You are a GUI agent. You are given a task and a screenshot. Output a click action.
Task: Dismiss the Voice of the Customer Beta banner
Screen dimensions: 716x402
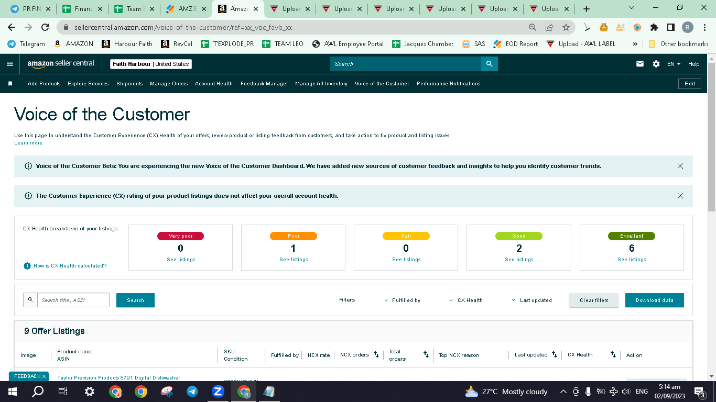680,166
